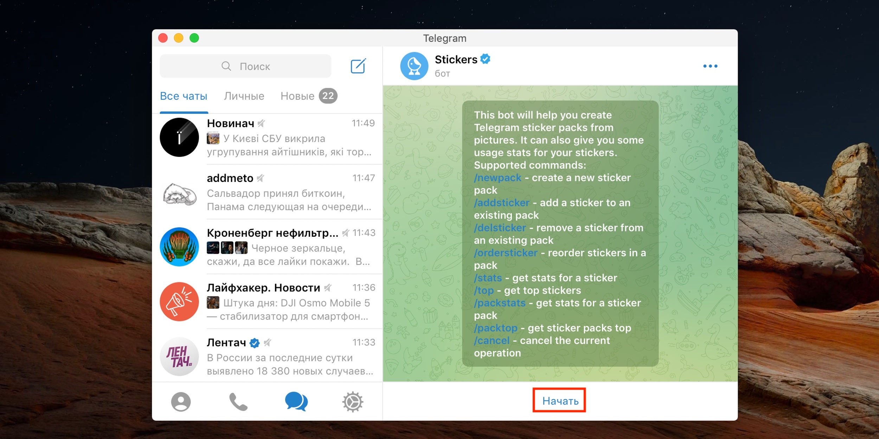The width and height of the screenshot is (879, 439).
Task: Click the Новинач channel avatar
Action: click(179, 137)
